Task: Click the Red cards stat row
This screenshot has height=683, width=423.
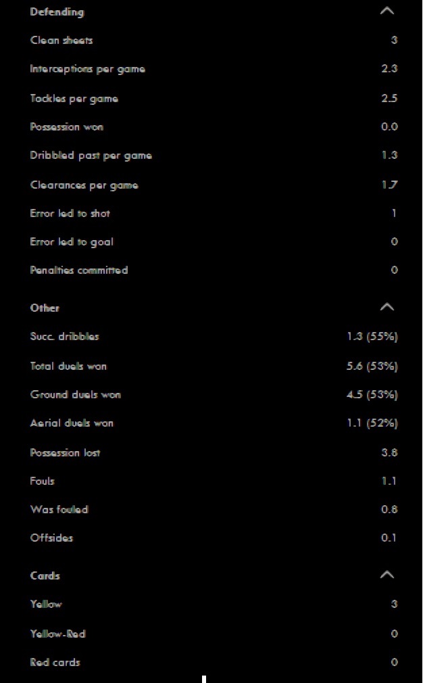Action: (214, 662)
